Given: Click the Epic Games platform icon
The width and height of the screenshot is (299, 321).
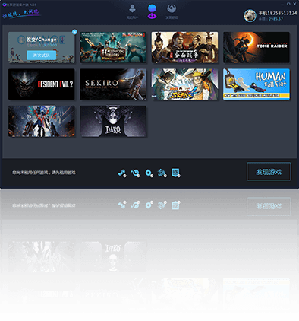Looking at the screenshot, I should click(x=175, y=173).
